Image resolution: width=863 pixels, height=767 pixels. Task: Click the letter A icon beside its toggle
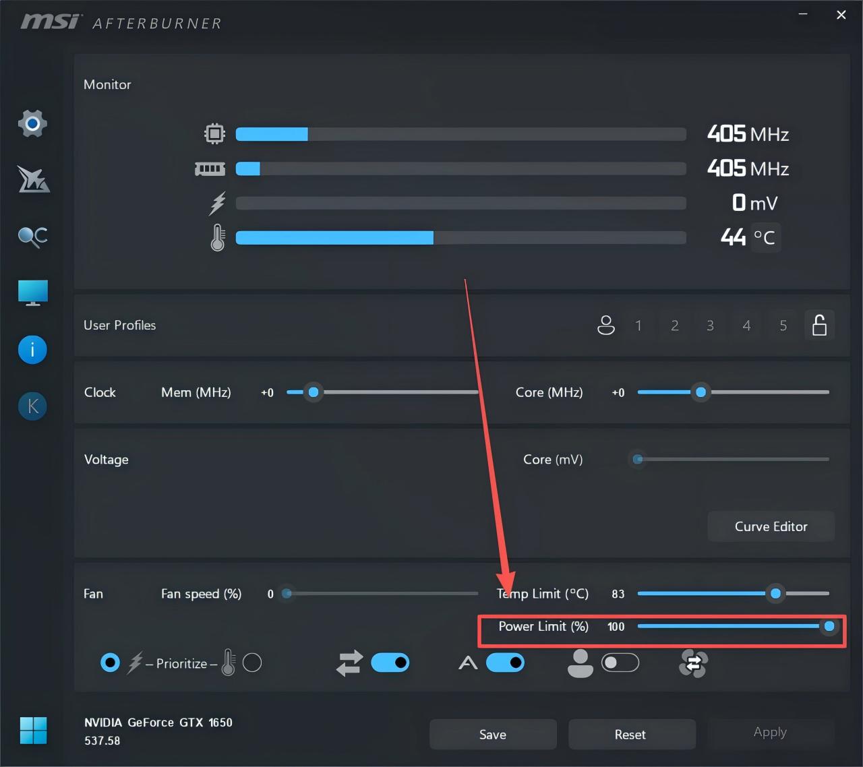pyautogui.click(x=468, y=663)
